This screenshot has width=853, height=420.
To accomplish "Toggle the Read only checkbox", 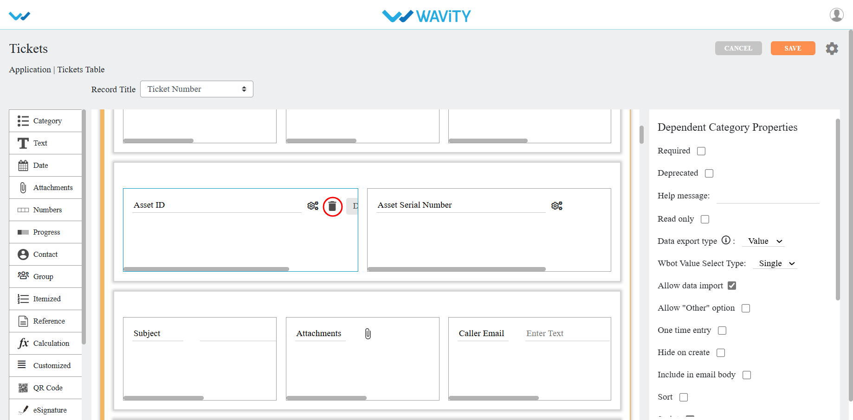I will point(705,219).
